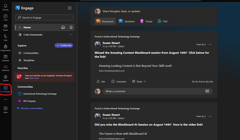The width and height of the screenshot is (240, 140).
Task: Click 'Fri at 1:30 PM' timestamp
Action: coord(109,118)
